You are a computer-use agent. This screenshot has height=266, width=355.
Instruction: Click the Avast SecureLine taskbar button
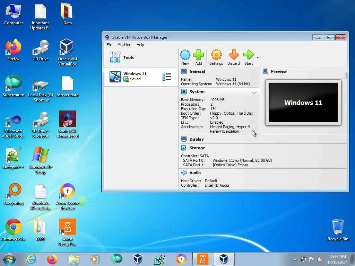click(202, 259)
